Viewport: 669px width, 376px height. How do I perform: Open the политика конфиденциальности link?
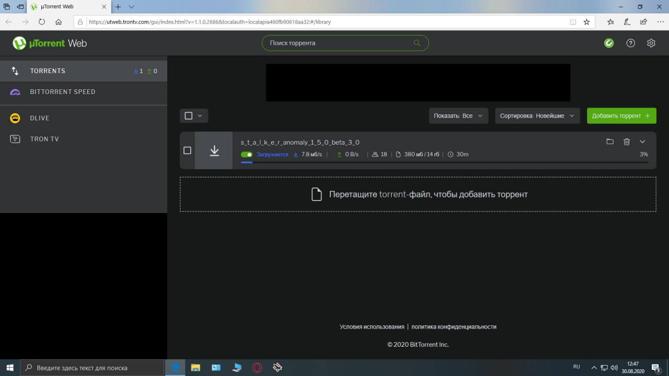454,327
